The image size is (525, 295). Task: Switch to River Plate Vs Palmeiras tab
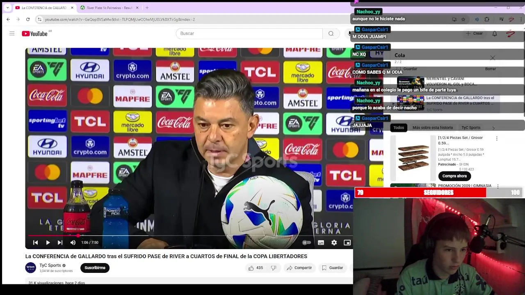[109, 8]
